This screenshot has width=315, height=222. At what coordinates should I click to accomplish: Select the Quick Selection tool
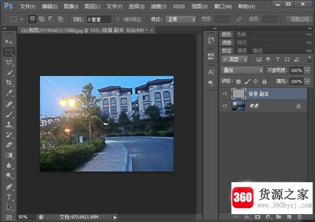[9, 73]
